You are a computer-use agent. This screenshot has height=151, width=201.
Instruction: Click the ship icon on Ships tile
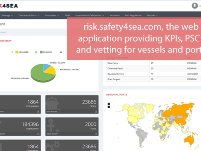[x=52, y=103]
